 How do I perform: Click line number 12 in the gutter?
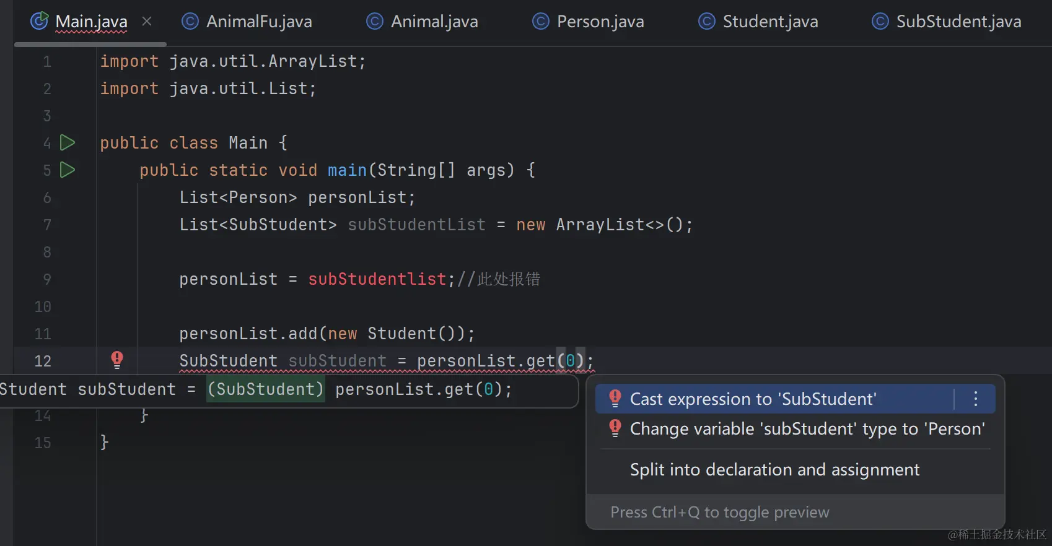point(43,361)
